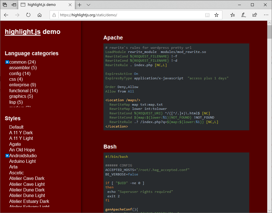Click the Bash section heading
Viewport: 272px width, 213px height.
tap(110, 147)
